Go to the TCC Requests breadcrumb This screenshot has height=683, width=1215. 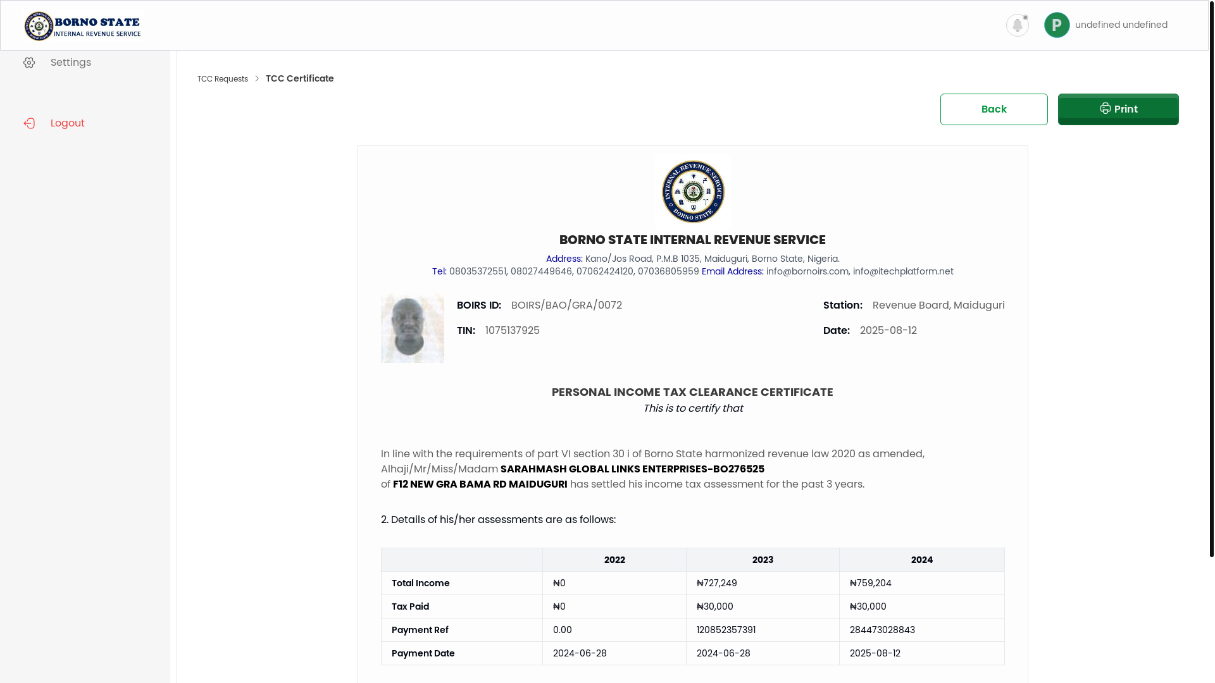pyautogui.click(x=223, y=79)
